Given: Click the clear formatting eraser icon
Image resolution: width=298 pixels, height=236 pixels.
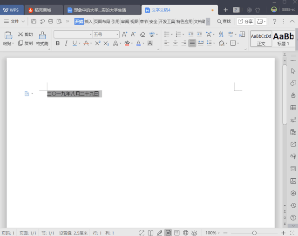Looking at the screenshot, I should (x=142, y=34).
